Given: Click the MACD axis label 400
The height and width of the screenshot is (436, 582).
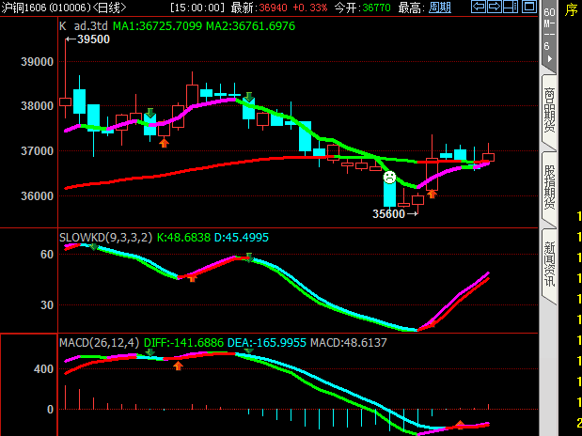Looking at the screenshot, I should coord(44,369).
